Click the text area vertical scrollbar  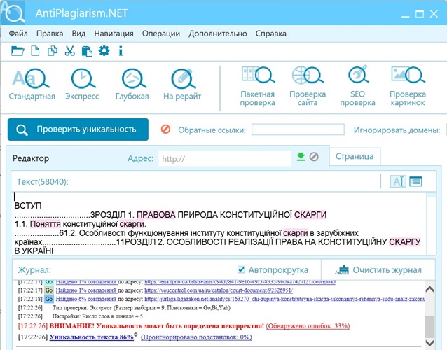[432, 223]
